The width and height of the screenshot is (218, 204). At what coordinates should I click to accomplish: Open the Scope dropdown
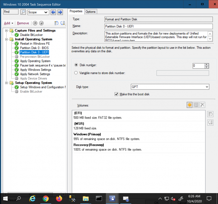38,12
